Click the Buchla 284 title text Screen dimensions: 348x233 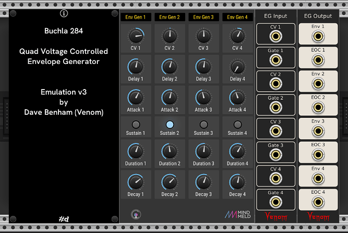coord(64,31)
